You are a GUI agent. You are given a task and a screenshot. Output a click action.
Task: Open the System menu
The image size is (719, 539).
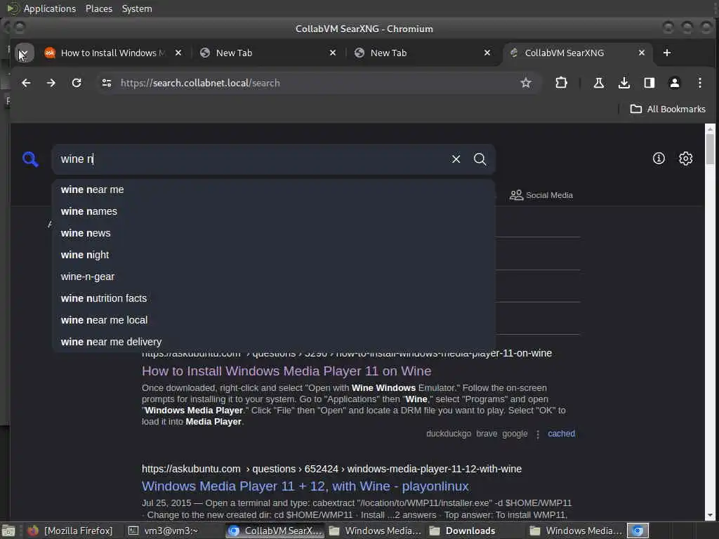[137, 8]
